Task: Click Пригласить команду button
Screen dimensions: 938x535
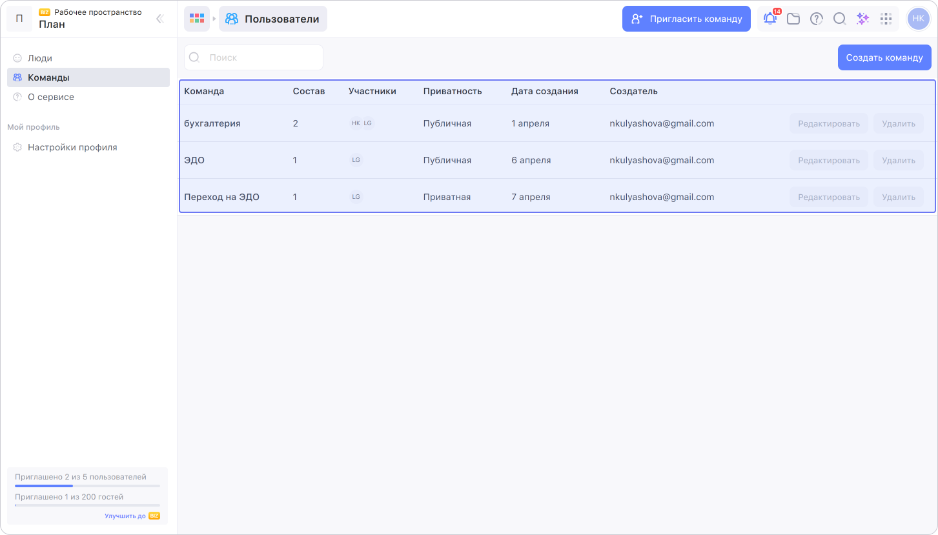Action: click(686, 19)
